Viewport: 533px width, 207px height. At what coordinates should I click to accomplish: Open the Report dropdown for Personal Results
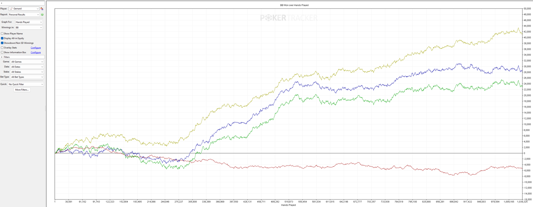click(24, 15)
